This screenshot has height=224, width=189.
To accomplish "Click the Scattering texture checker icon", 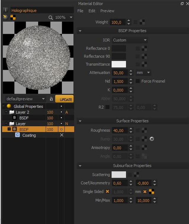I will pyautogui.click(x=136, y=175).
